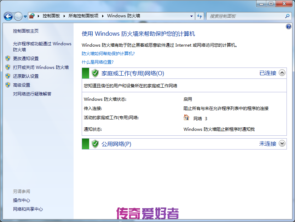
Task: Open 对网络进行疑难解答 link
Action: point(32,94)
